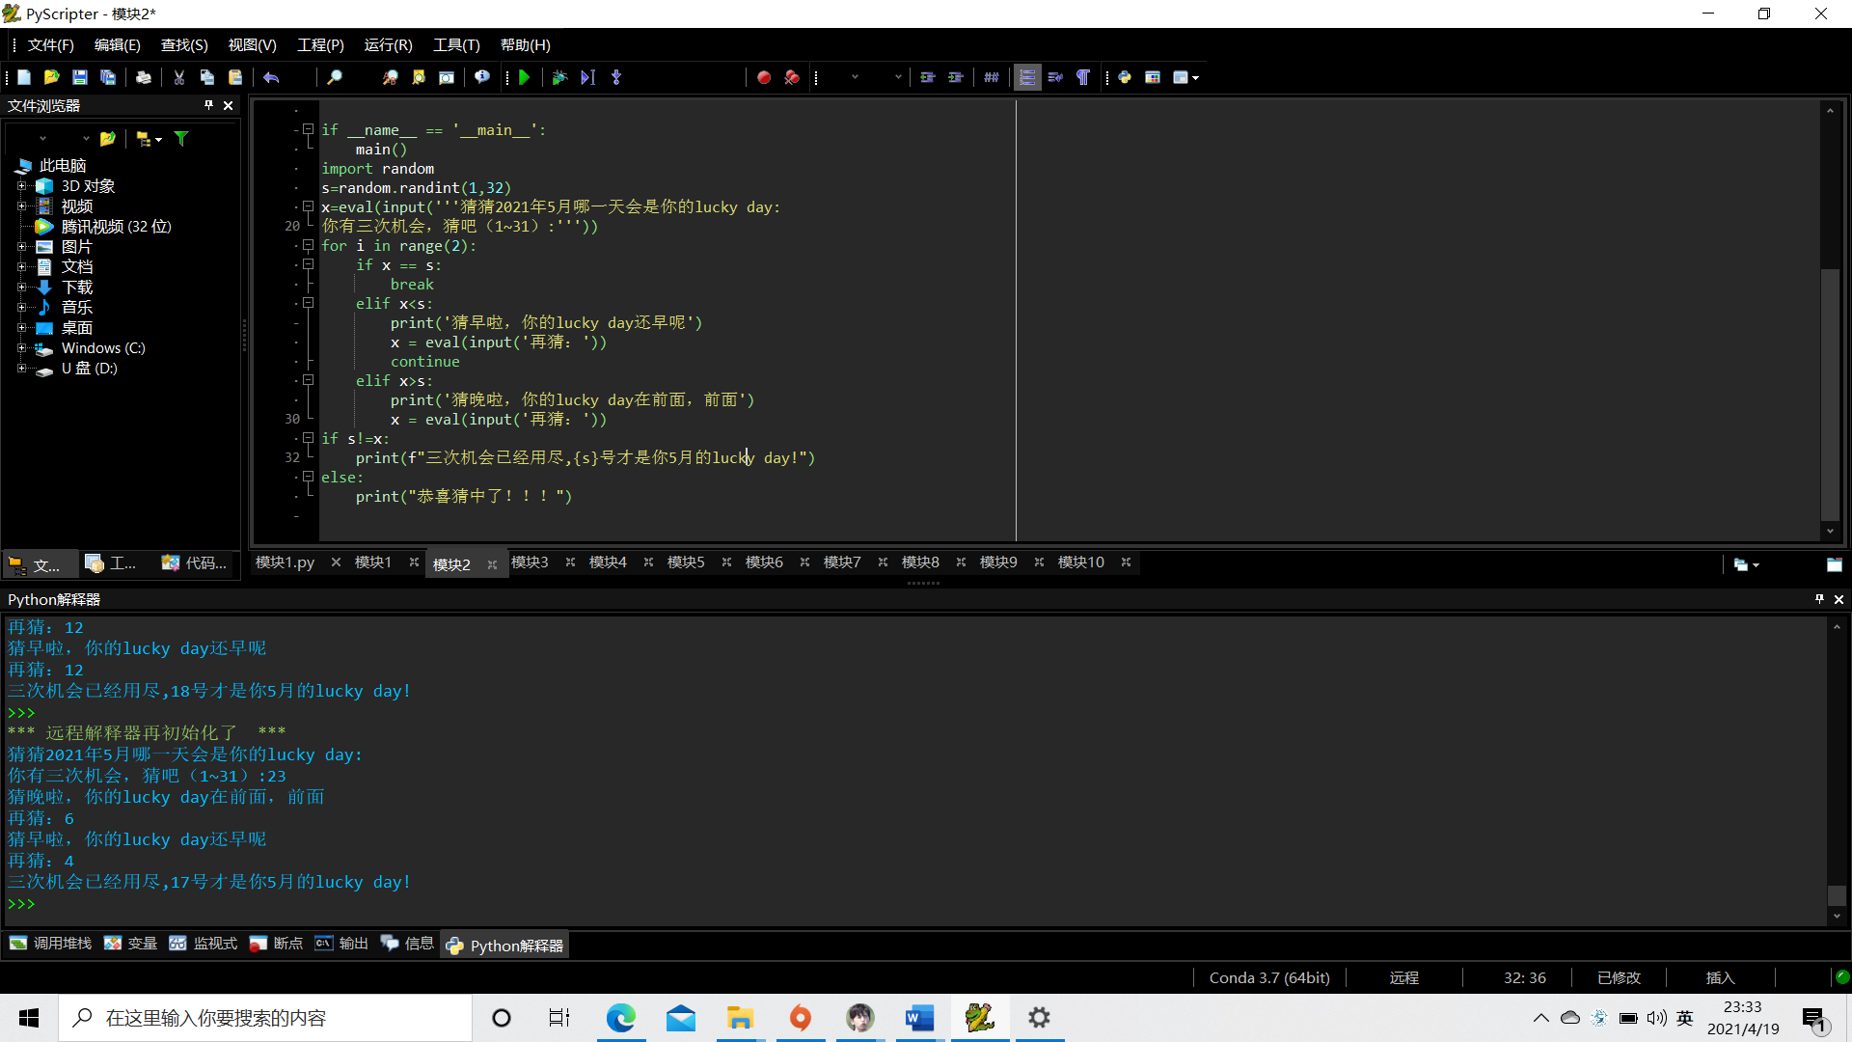Toggle file browser filter funnel icon
Image resolution: width=1852 pixels, height=1042 pixels.
(x=181, y=139)
